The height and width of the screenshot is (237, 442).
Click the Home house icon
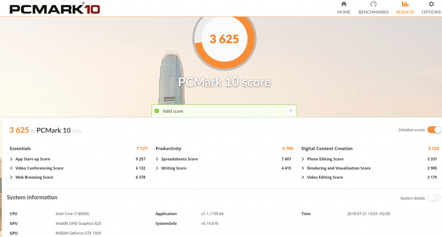click(x=344, y=4)
